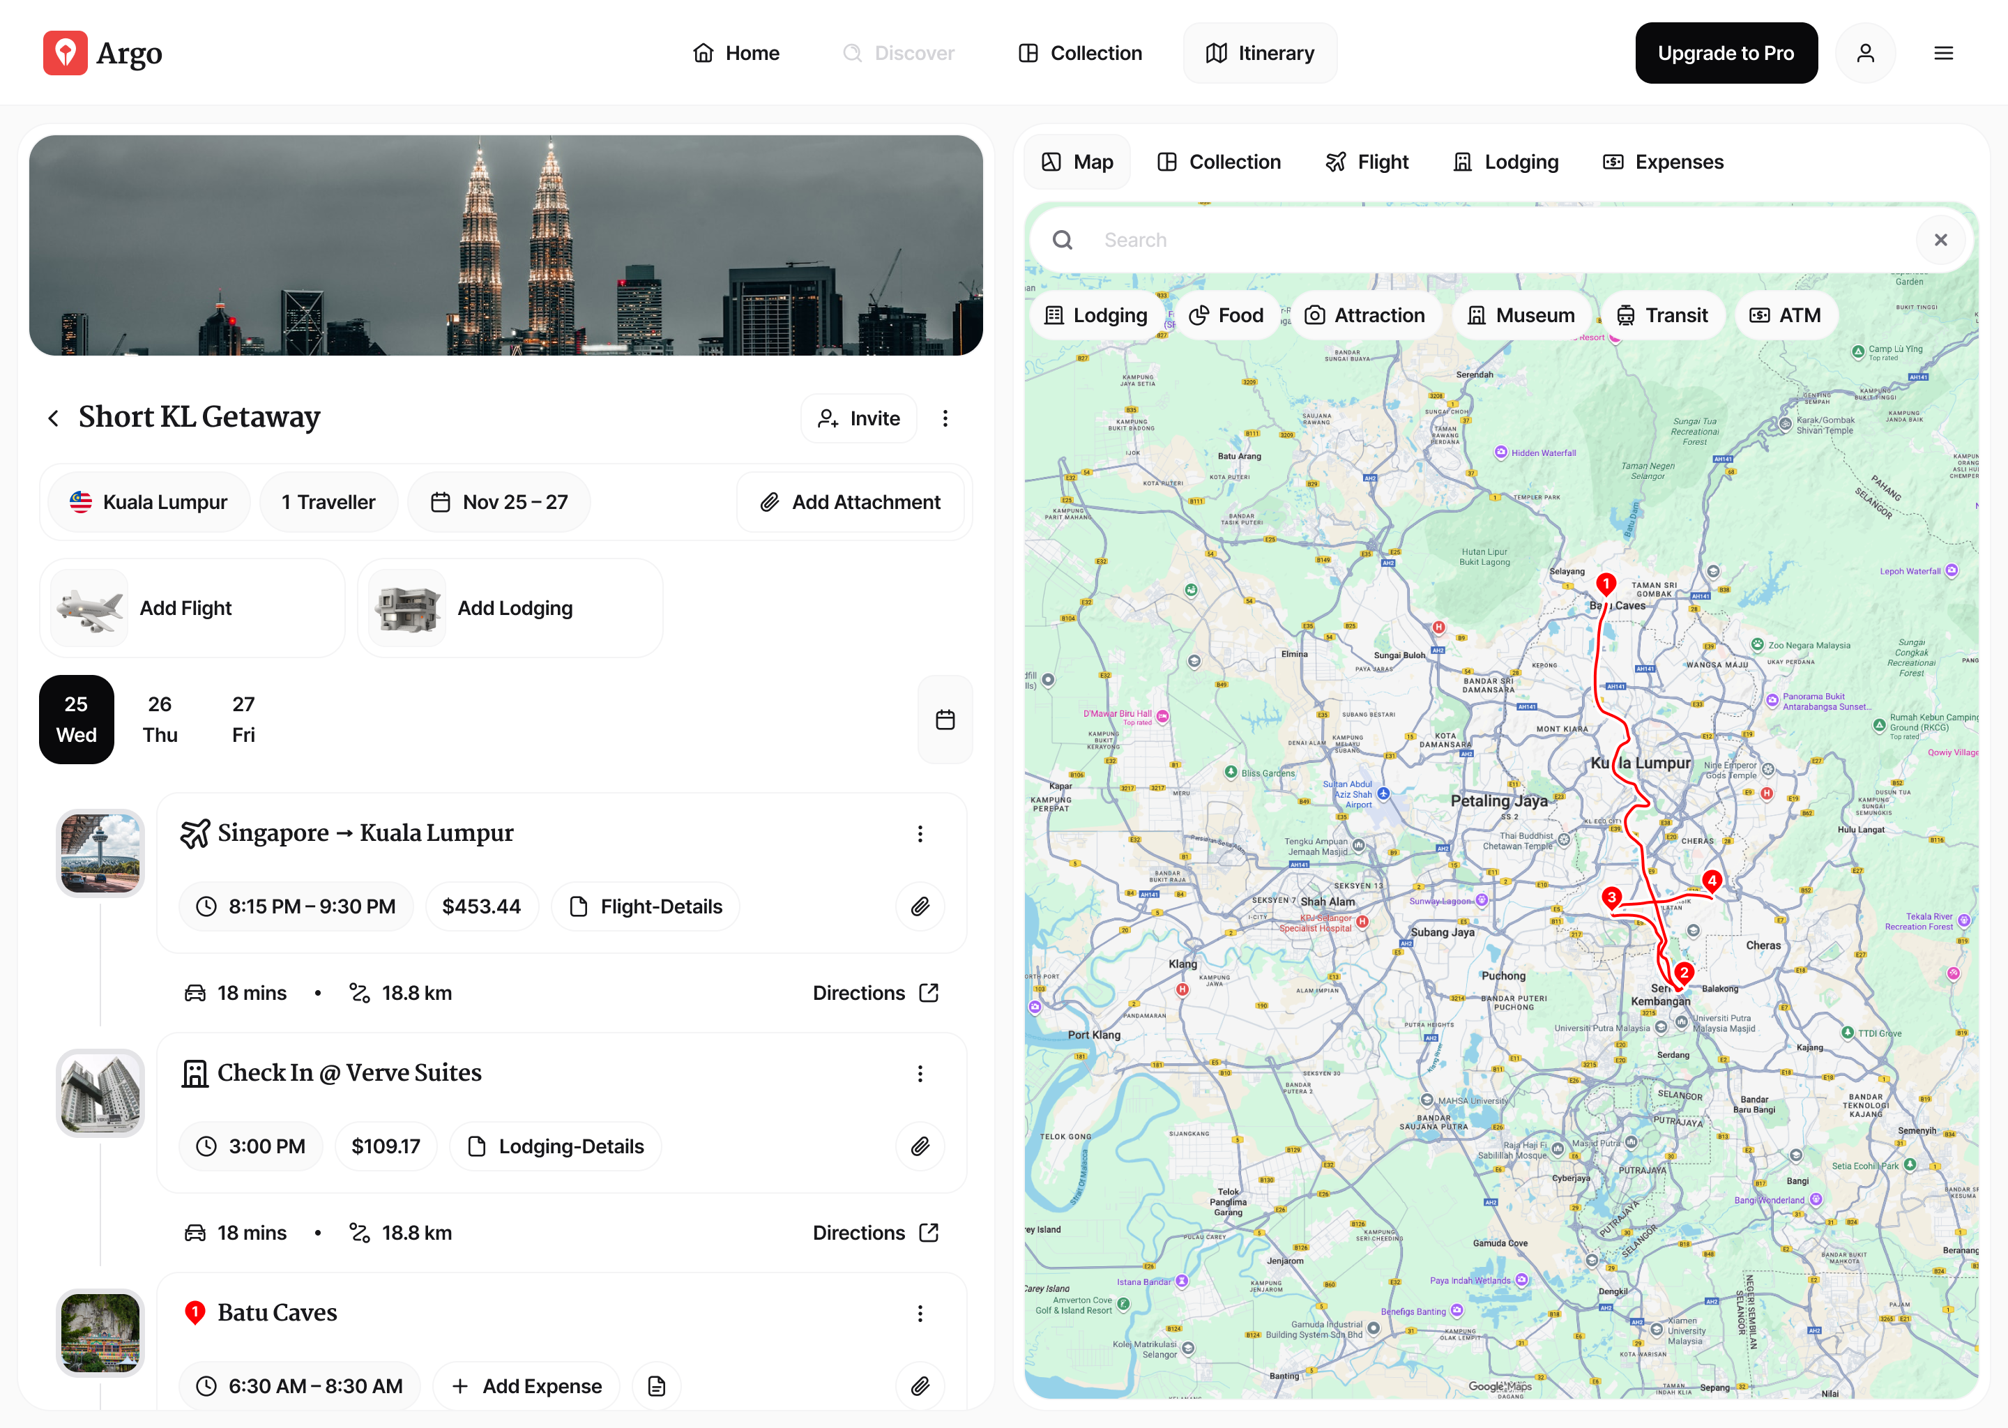Open Directions for the hotel drive
Viewport: 2008px width, 1428px height.
(x=876, y=1232)
